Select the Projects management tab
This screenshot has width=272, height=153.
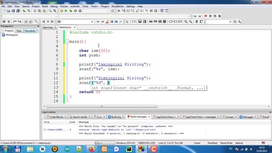point(9,31)
